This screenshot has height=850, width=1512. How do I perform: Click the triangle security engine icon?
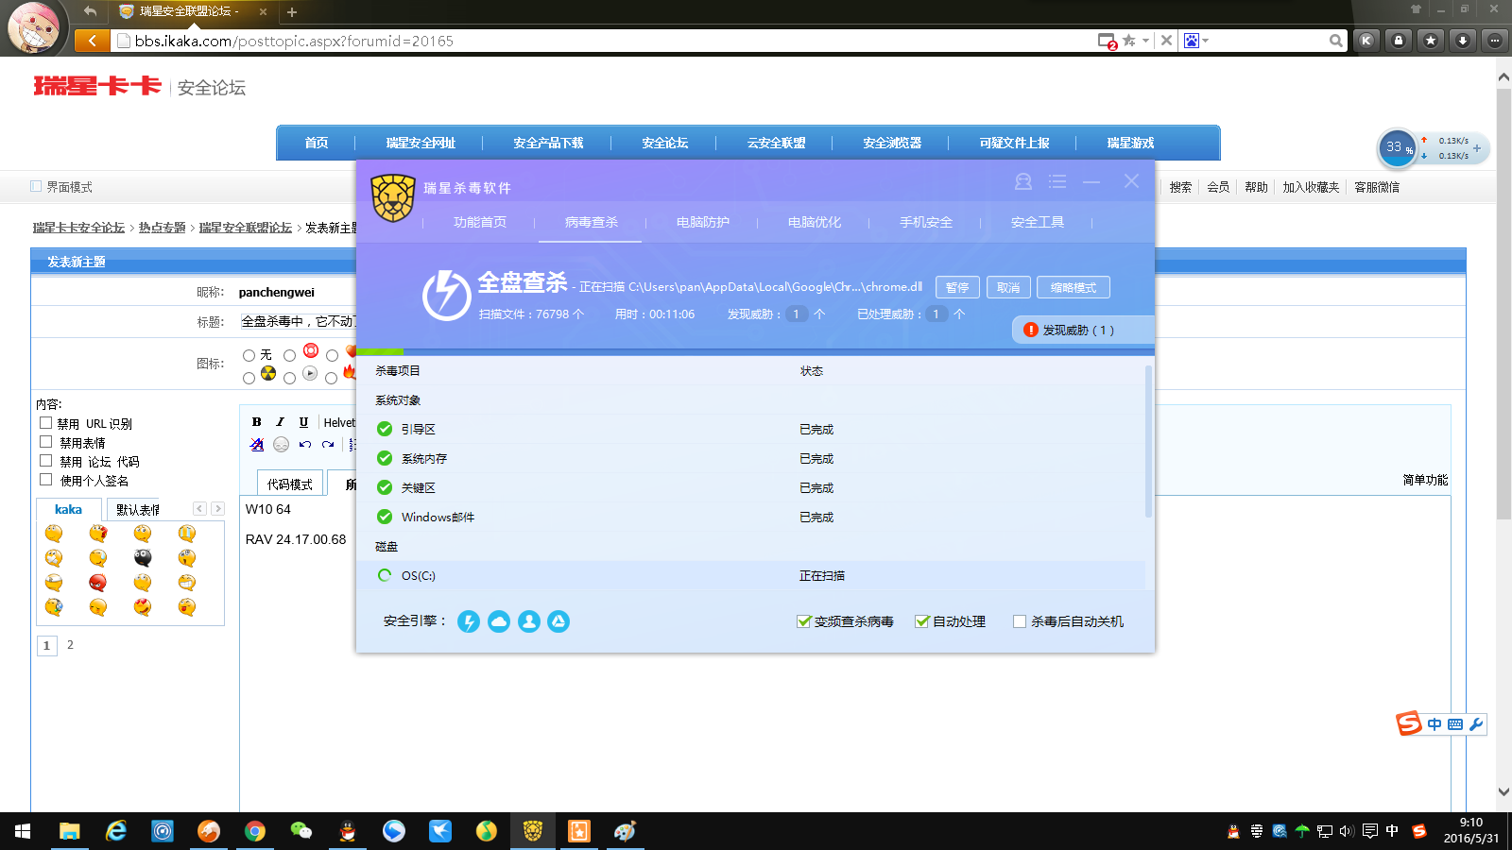558,621
